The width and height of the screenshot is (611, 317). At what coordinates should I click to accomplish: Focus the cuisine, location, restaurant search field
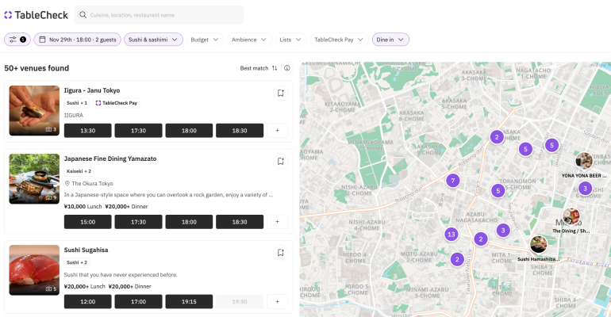[x=159, y=15]
